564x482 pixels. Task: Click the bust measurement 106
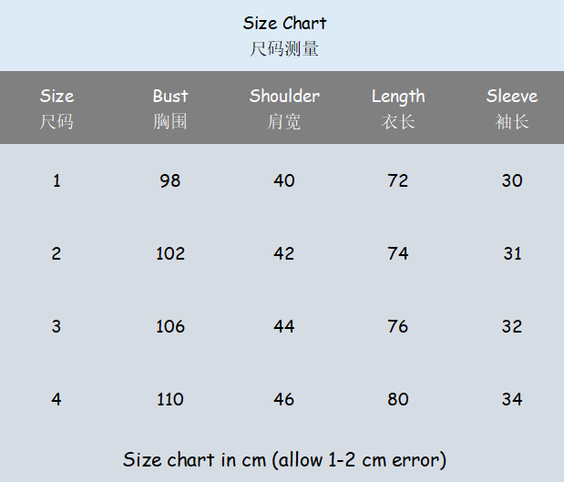point(170,326)
